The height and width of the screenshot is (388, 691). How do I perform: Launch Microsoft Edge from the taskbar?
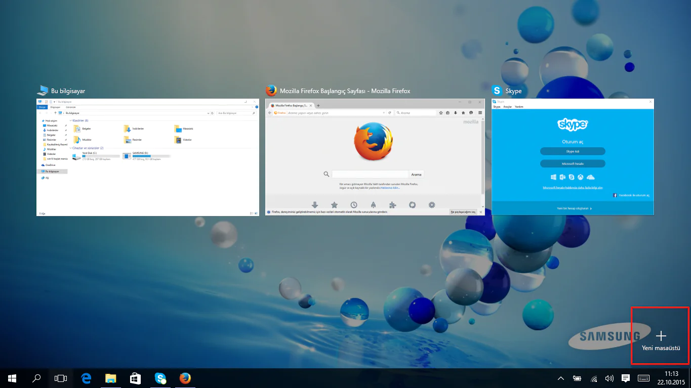click(86, 378)
